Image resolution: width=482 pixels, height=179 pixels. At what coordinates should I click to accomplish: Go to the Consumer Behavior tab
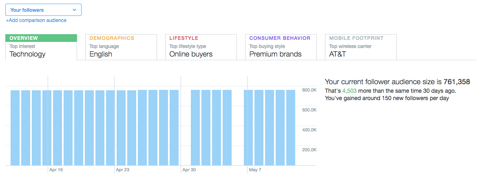coord(281,47)
